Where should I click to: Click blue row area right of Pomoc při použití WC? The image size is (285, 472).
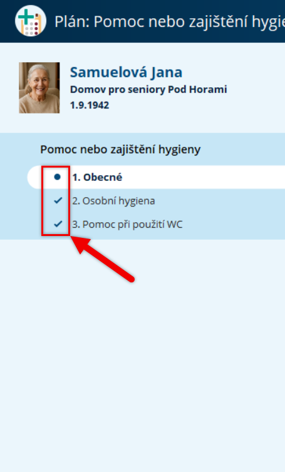(x=234, y=224)
